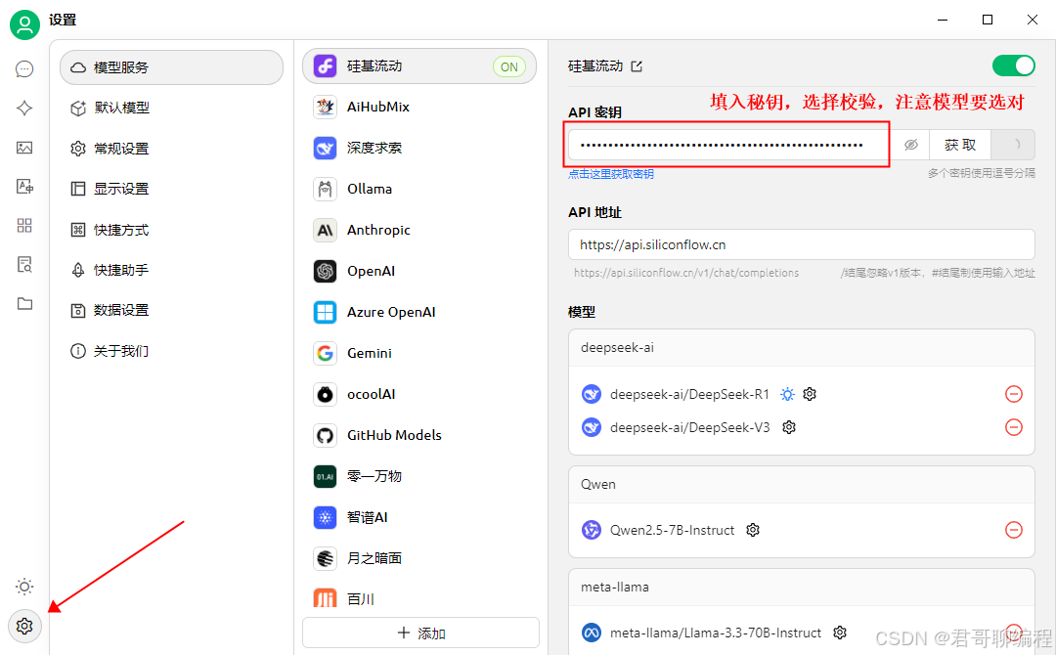Click the 添加 provider button
This screenshot has width=1056, height=655.
[420, 633]
